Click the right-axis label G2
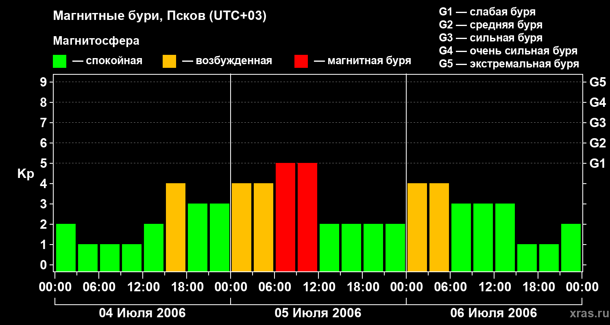The width and height of the screenshot is (610, 325). pos(597,143)
